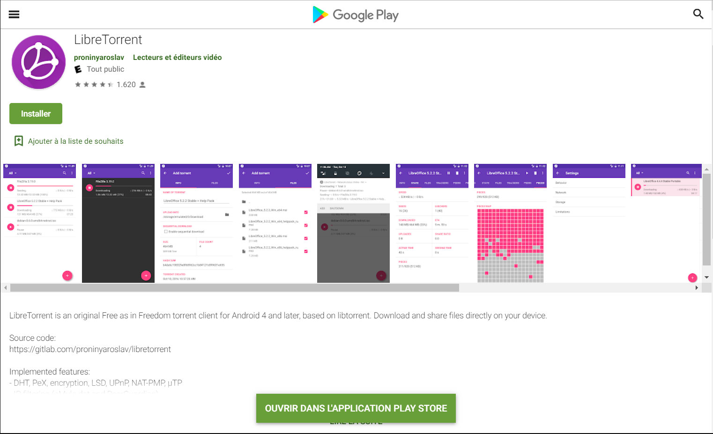The image size is (713, 434).
Task: Click the vertical scrollbar thumb
Action: coord(706,220)
